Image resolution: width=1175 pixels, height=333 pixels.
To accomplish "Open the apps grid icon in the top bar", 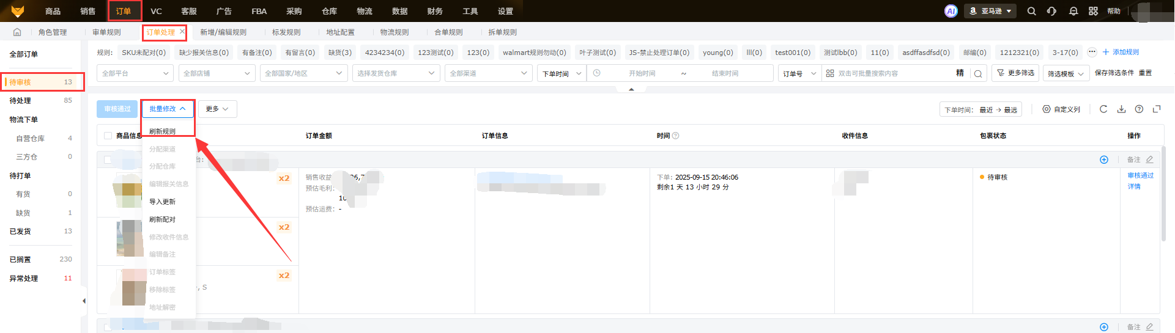I will point(1094,11).
